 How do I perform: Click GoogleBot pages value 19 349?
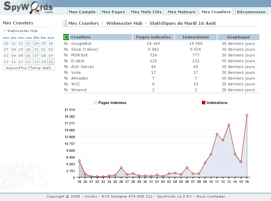click(x=153, y=44)
